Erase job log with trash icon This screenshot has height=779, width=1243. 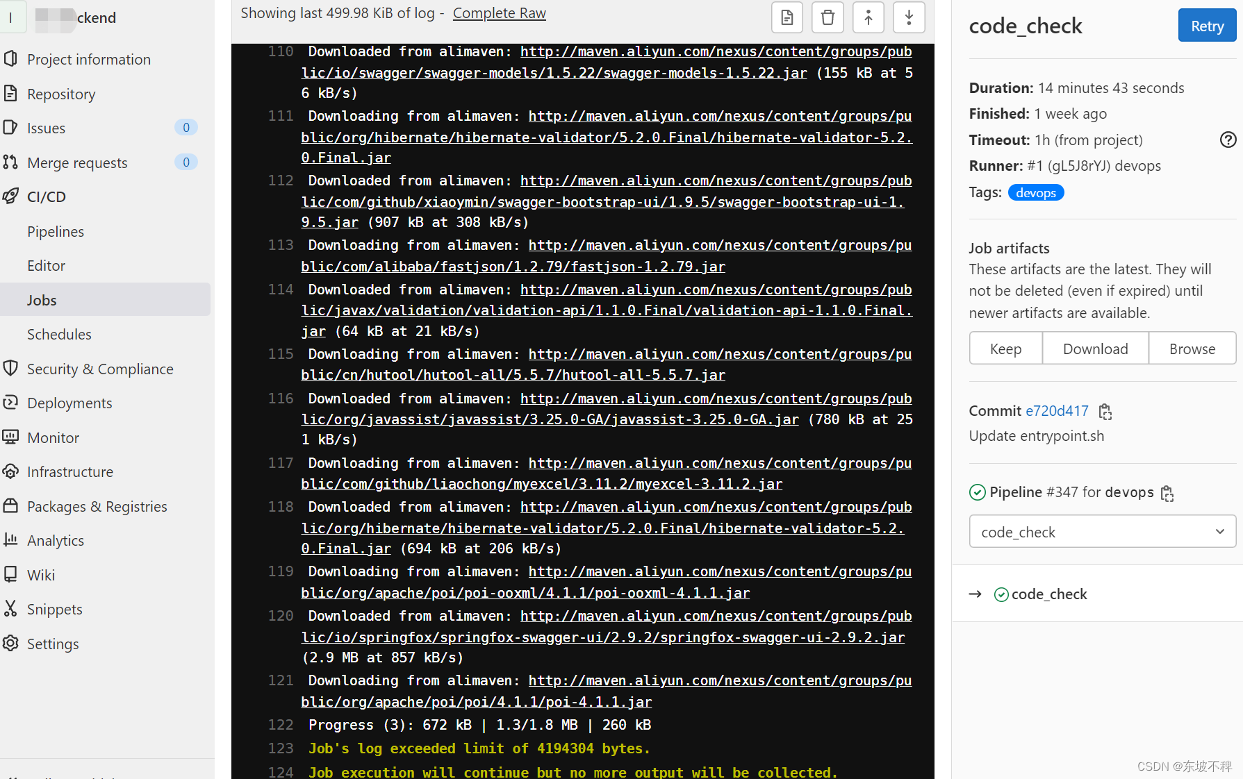[x=828, y=17]
